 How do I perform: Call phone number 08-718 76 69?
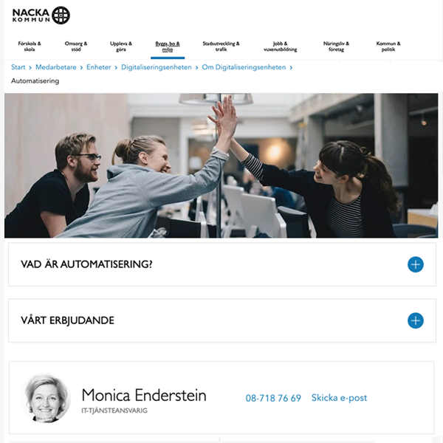click(273, 398)
